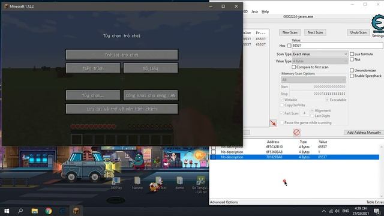Enable the Lua formula checkbox
This screenshot has height=216, width=384.
[x=352, y=54]
